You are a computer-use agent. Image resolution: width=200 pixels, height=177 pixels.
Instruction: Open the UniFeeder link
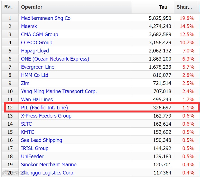coord(32,157)
